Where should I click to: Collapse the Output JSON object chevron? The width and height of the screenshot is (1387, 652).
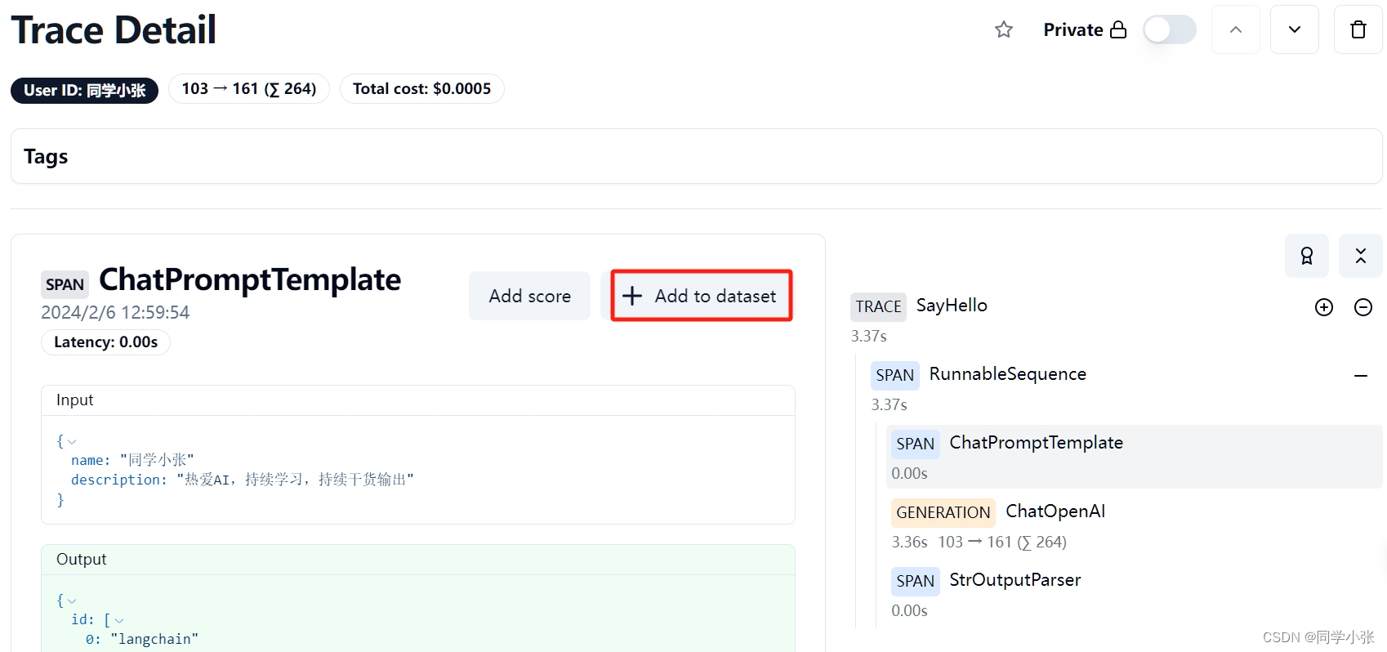coord(72,601)
